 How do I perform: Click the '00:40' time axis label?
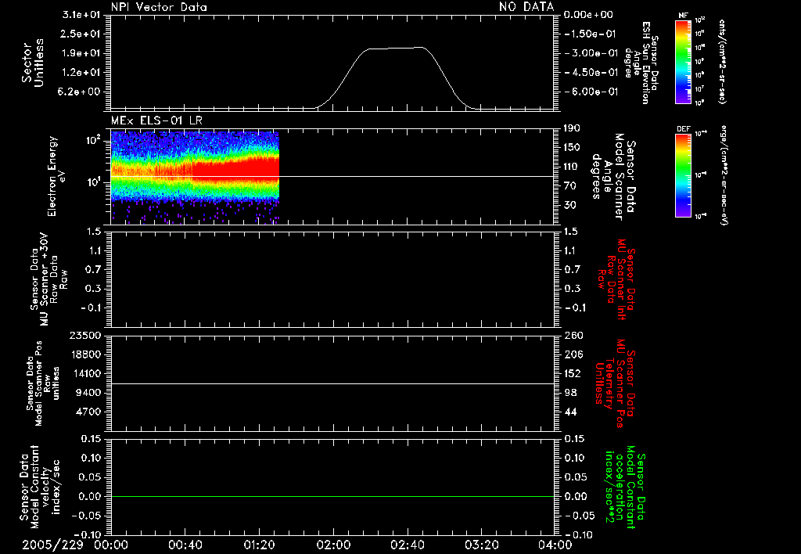[x=185, y=545]
